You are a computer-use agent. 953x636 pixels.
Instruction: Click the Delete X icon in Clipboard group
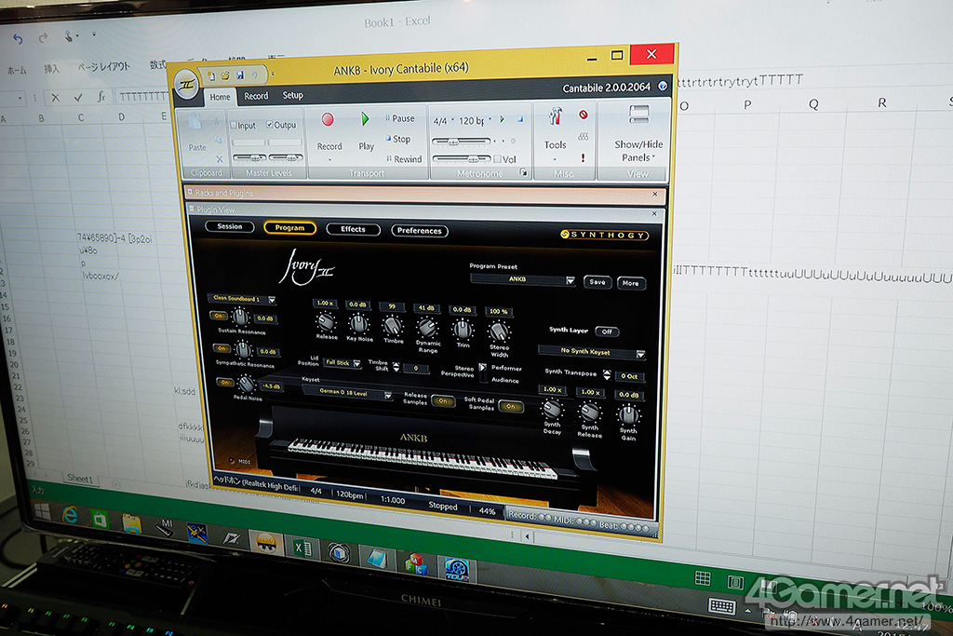[220, 159]
